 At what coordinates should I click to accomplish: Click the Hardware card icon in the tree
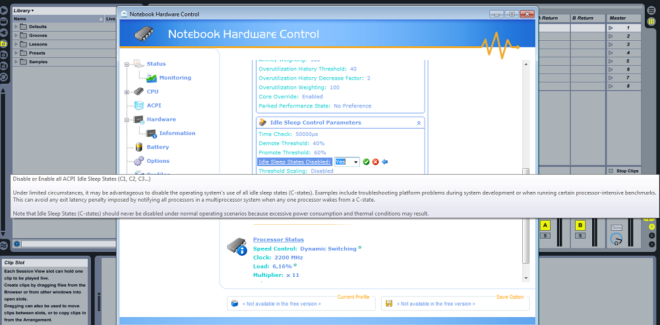(x=138, y=119)
